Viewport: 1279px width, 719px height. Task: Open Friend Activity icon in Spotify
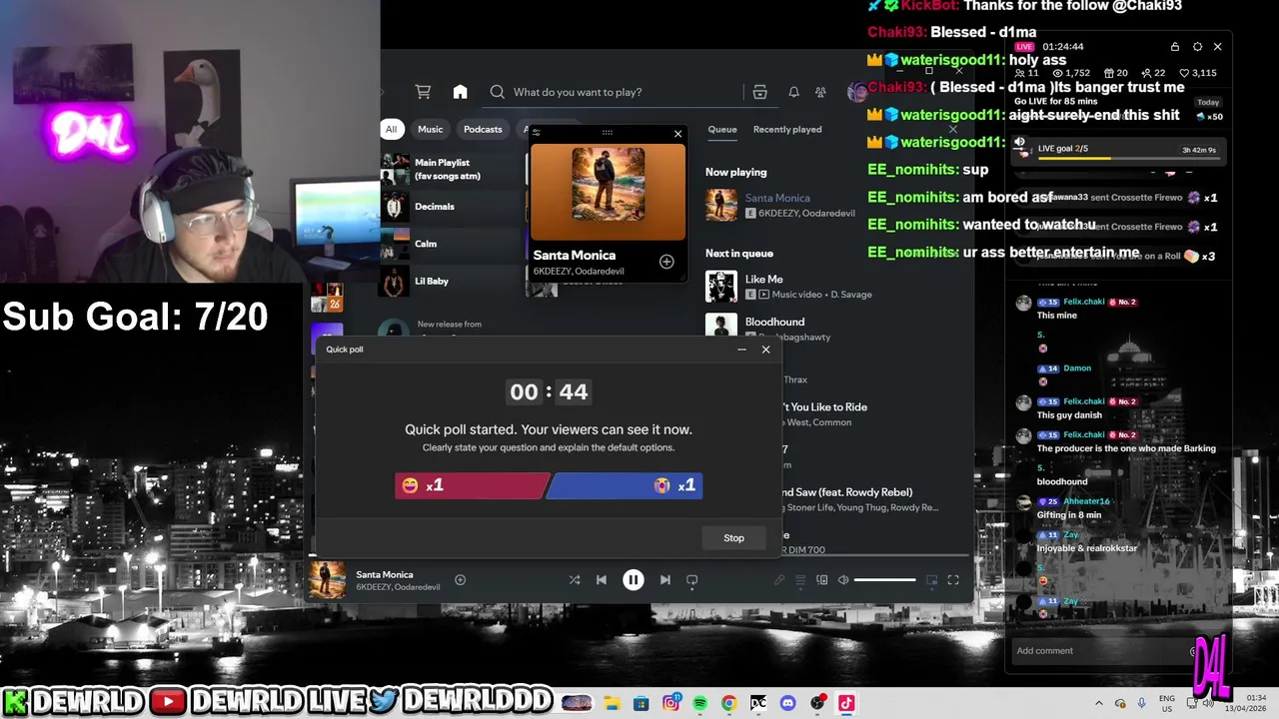[820, 92]
